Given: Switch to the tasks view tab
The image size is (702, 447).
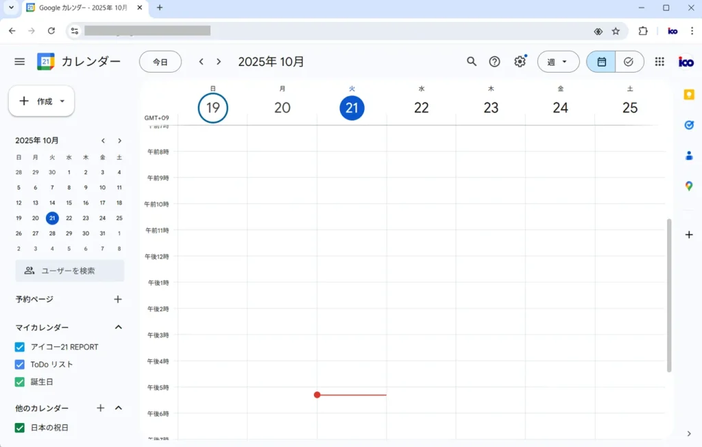Looking at the screenshot, I should click(x=629, y=62).
